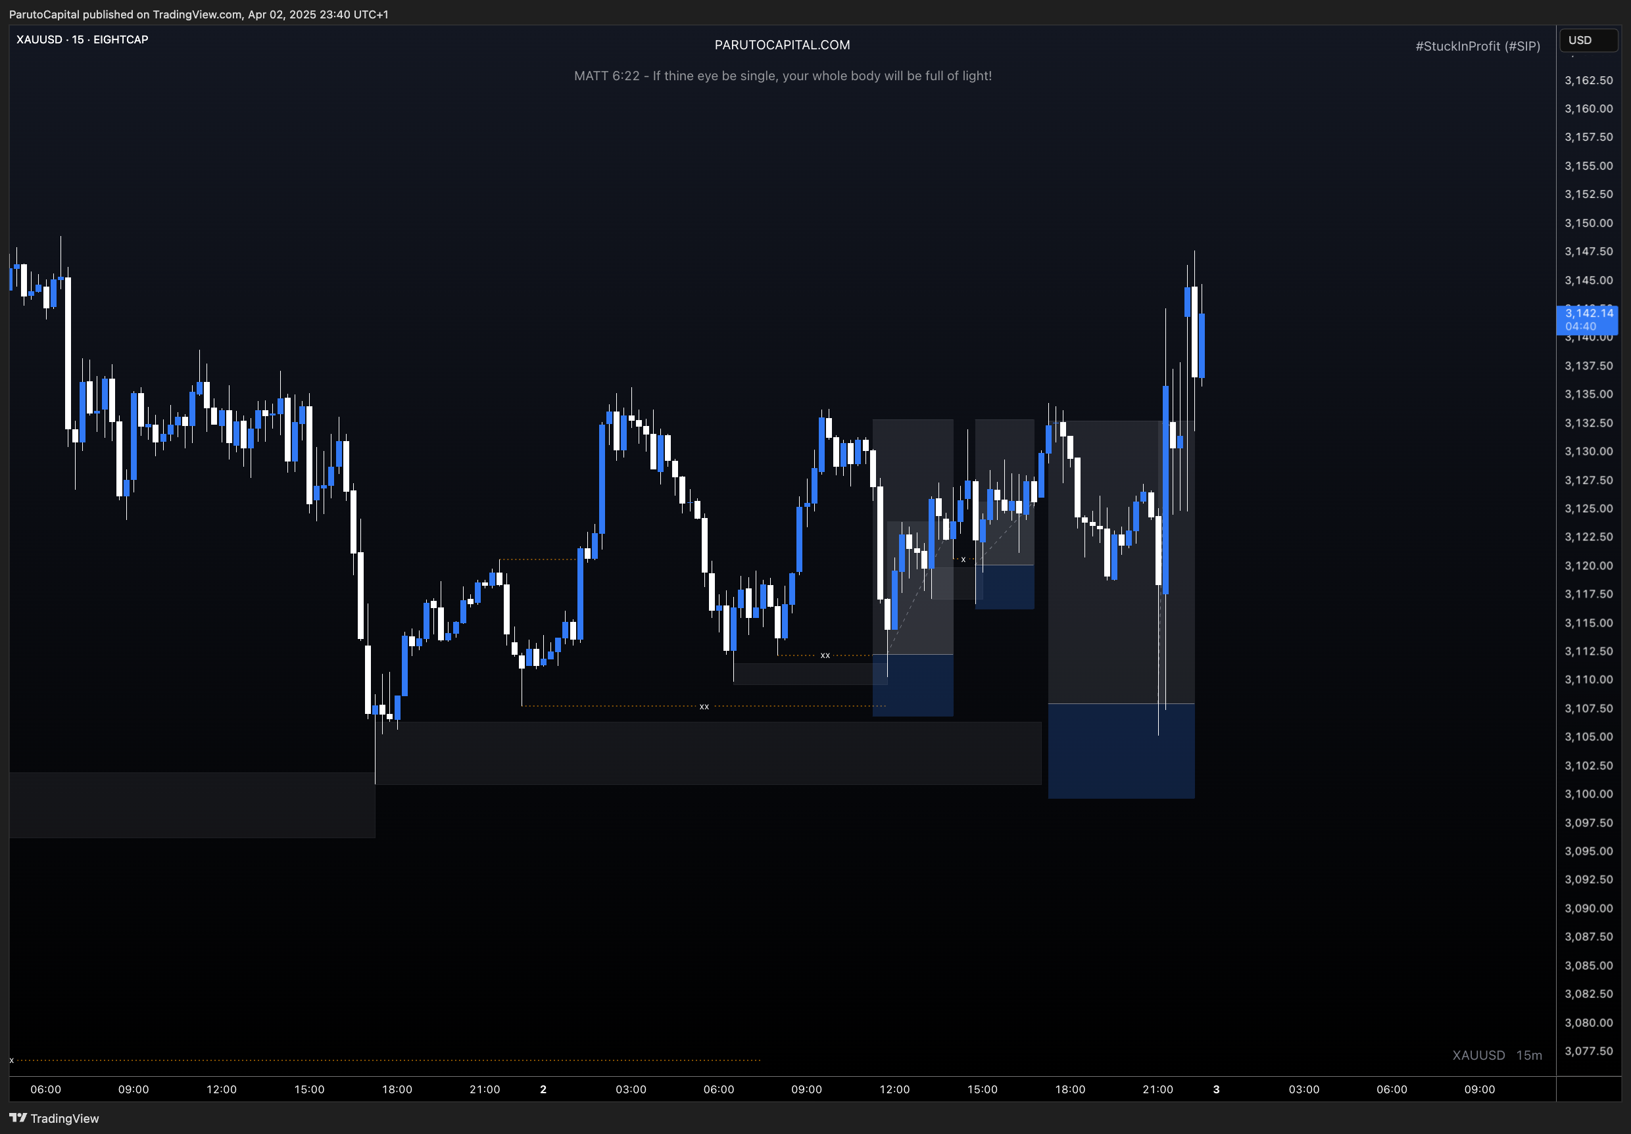This screenshot has height=1134, width=1631.
Task: Click the 3,162.50 price axis label
Action: 1588,80
